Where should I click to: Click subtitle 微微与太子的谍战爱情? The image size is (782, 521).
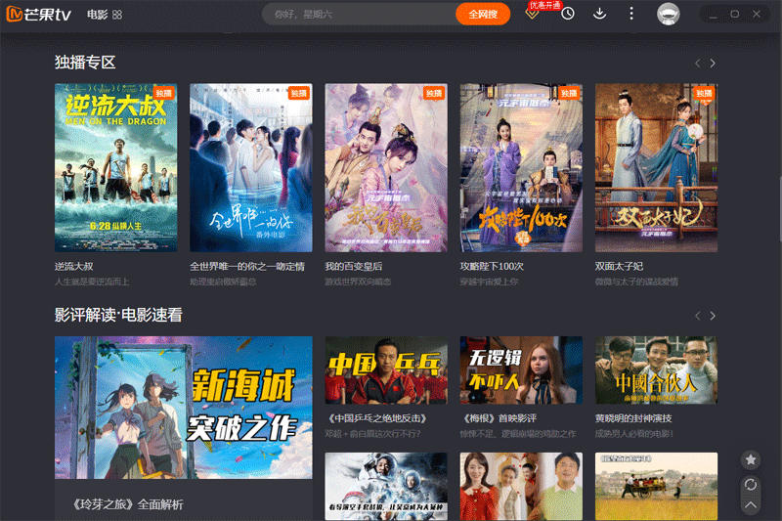tap(636, 282)
